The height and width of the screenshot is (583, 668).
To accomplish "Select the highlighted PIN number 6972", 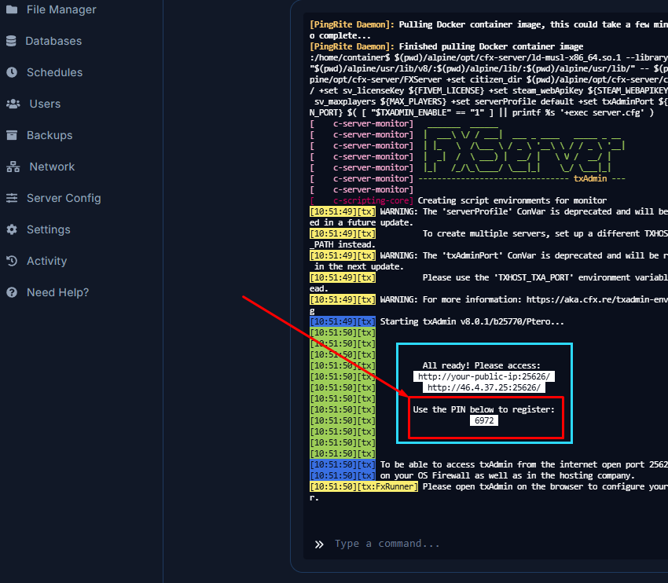I will 483,420.
